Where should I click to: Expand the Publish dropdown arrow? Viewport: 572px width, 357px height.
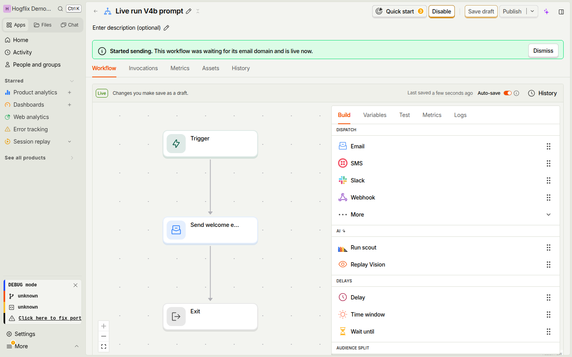[x=532, y=12]
